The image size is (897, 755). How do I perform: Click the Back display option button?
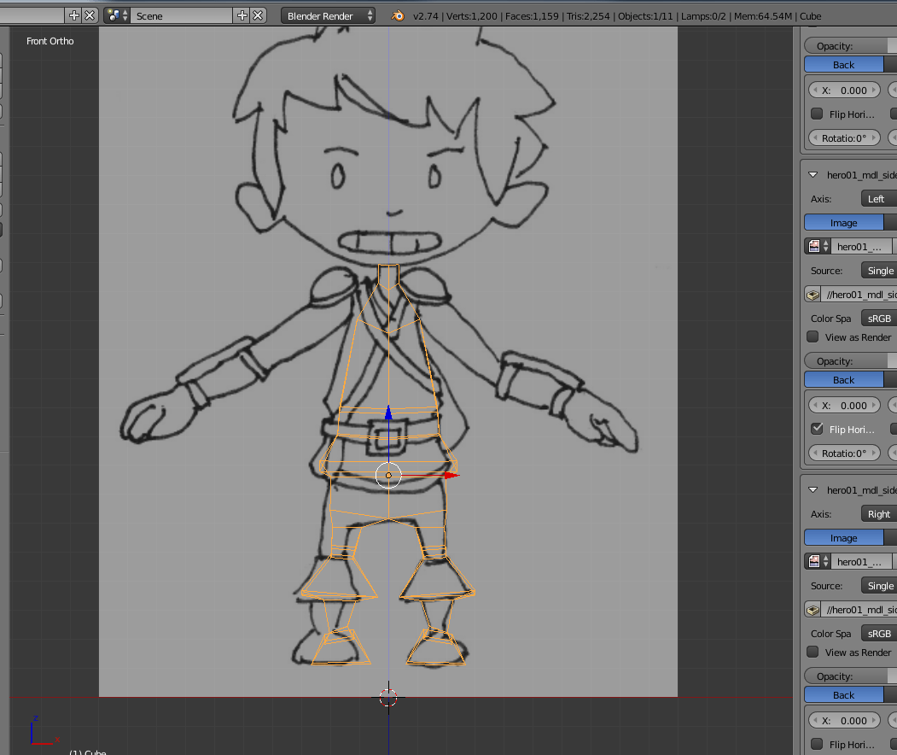(x=843, y=64)
